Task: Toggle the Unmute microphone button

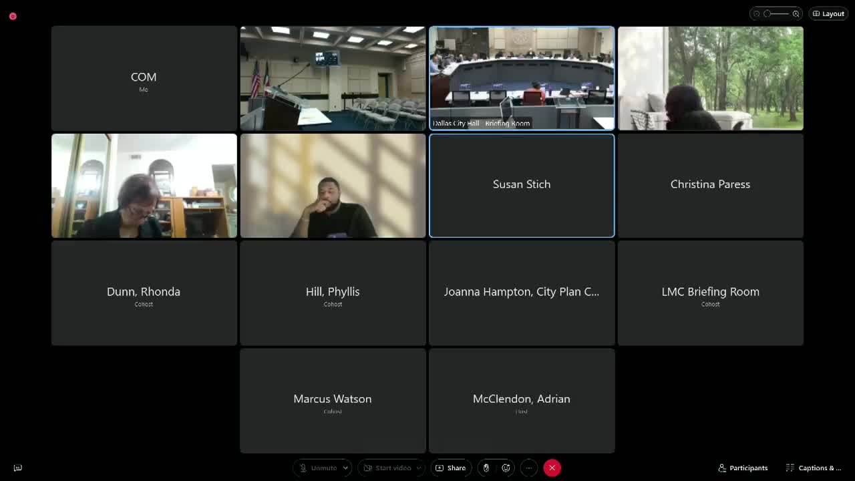Action: (x=318, y=468)
